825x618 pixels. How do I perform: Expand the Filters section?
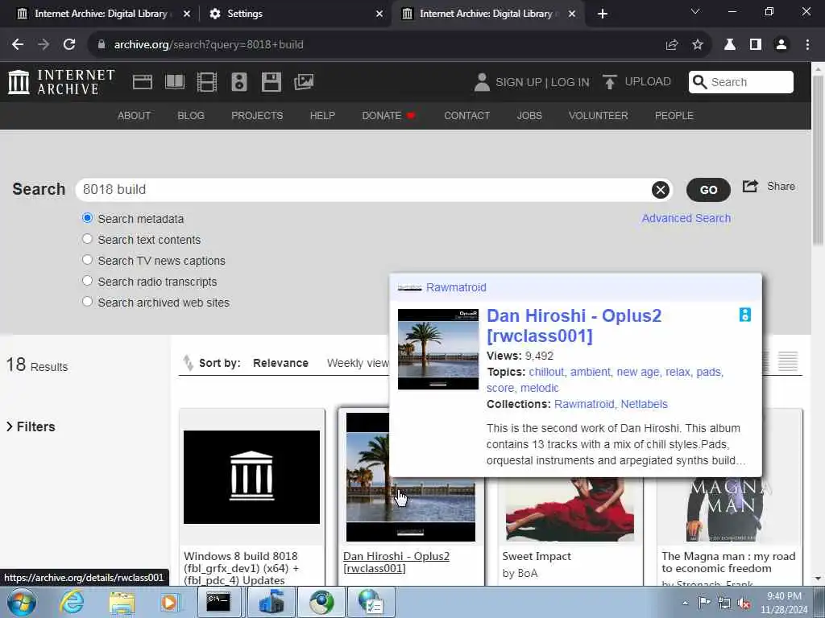pos(31,426)
